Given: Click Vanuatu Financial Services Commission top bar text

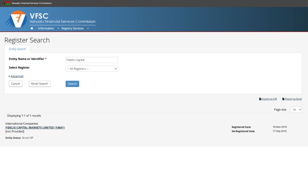Looking at the screenshot, I should pyautogui.click(x=32, y=3).
